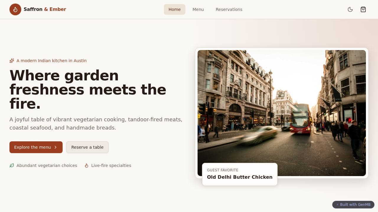Click the sparkle icon beside the kitchen tagline

point(12,61)
